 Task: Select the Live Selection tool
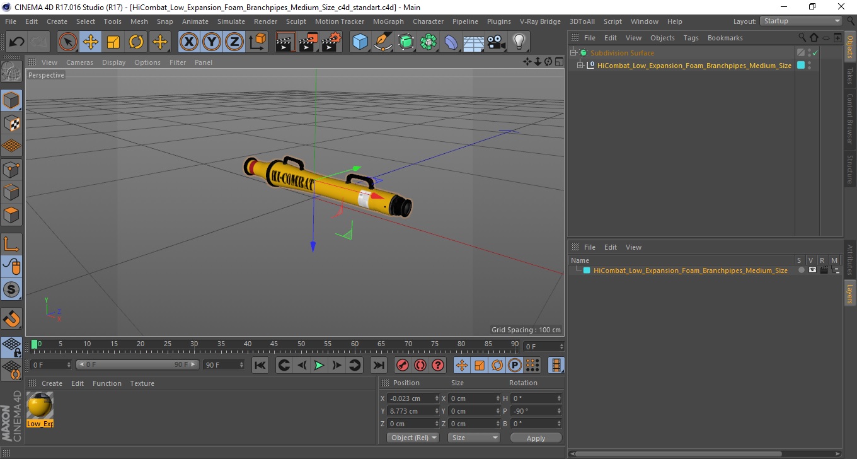[68, 42]
